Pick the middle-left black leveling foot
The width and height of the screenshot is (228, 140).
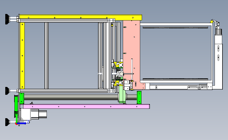pos(7,91)
